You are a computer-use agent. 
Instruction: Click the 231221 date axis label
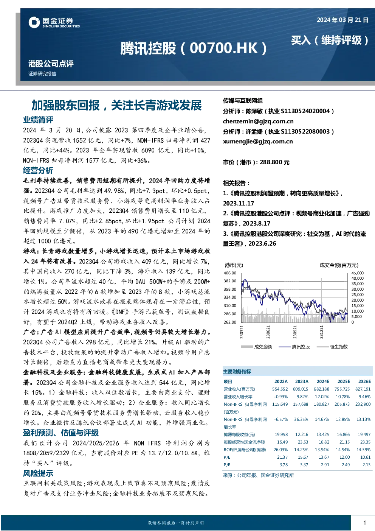[321, 332]
